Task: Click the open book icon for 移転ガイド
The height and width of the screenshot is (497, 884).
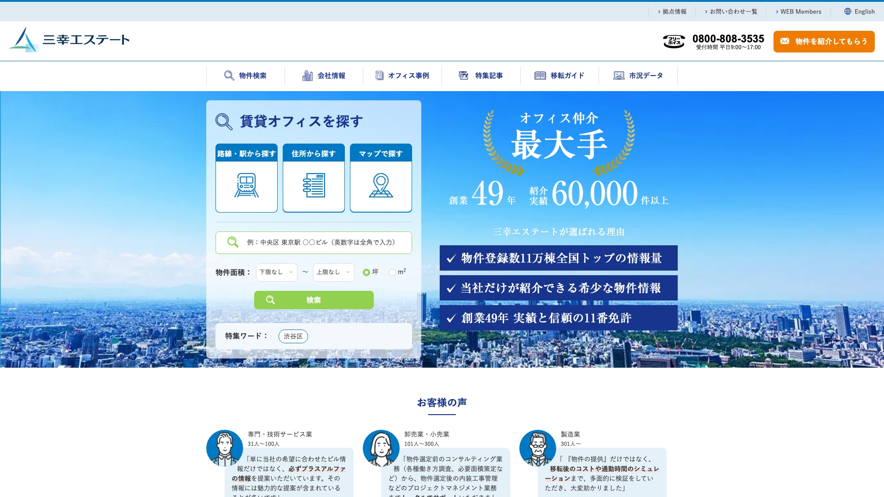Action: pos(540,75)
